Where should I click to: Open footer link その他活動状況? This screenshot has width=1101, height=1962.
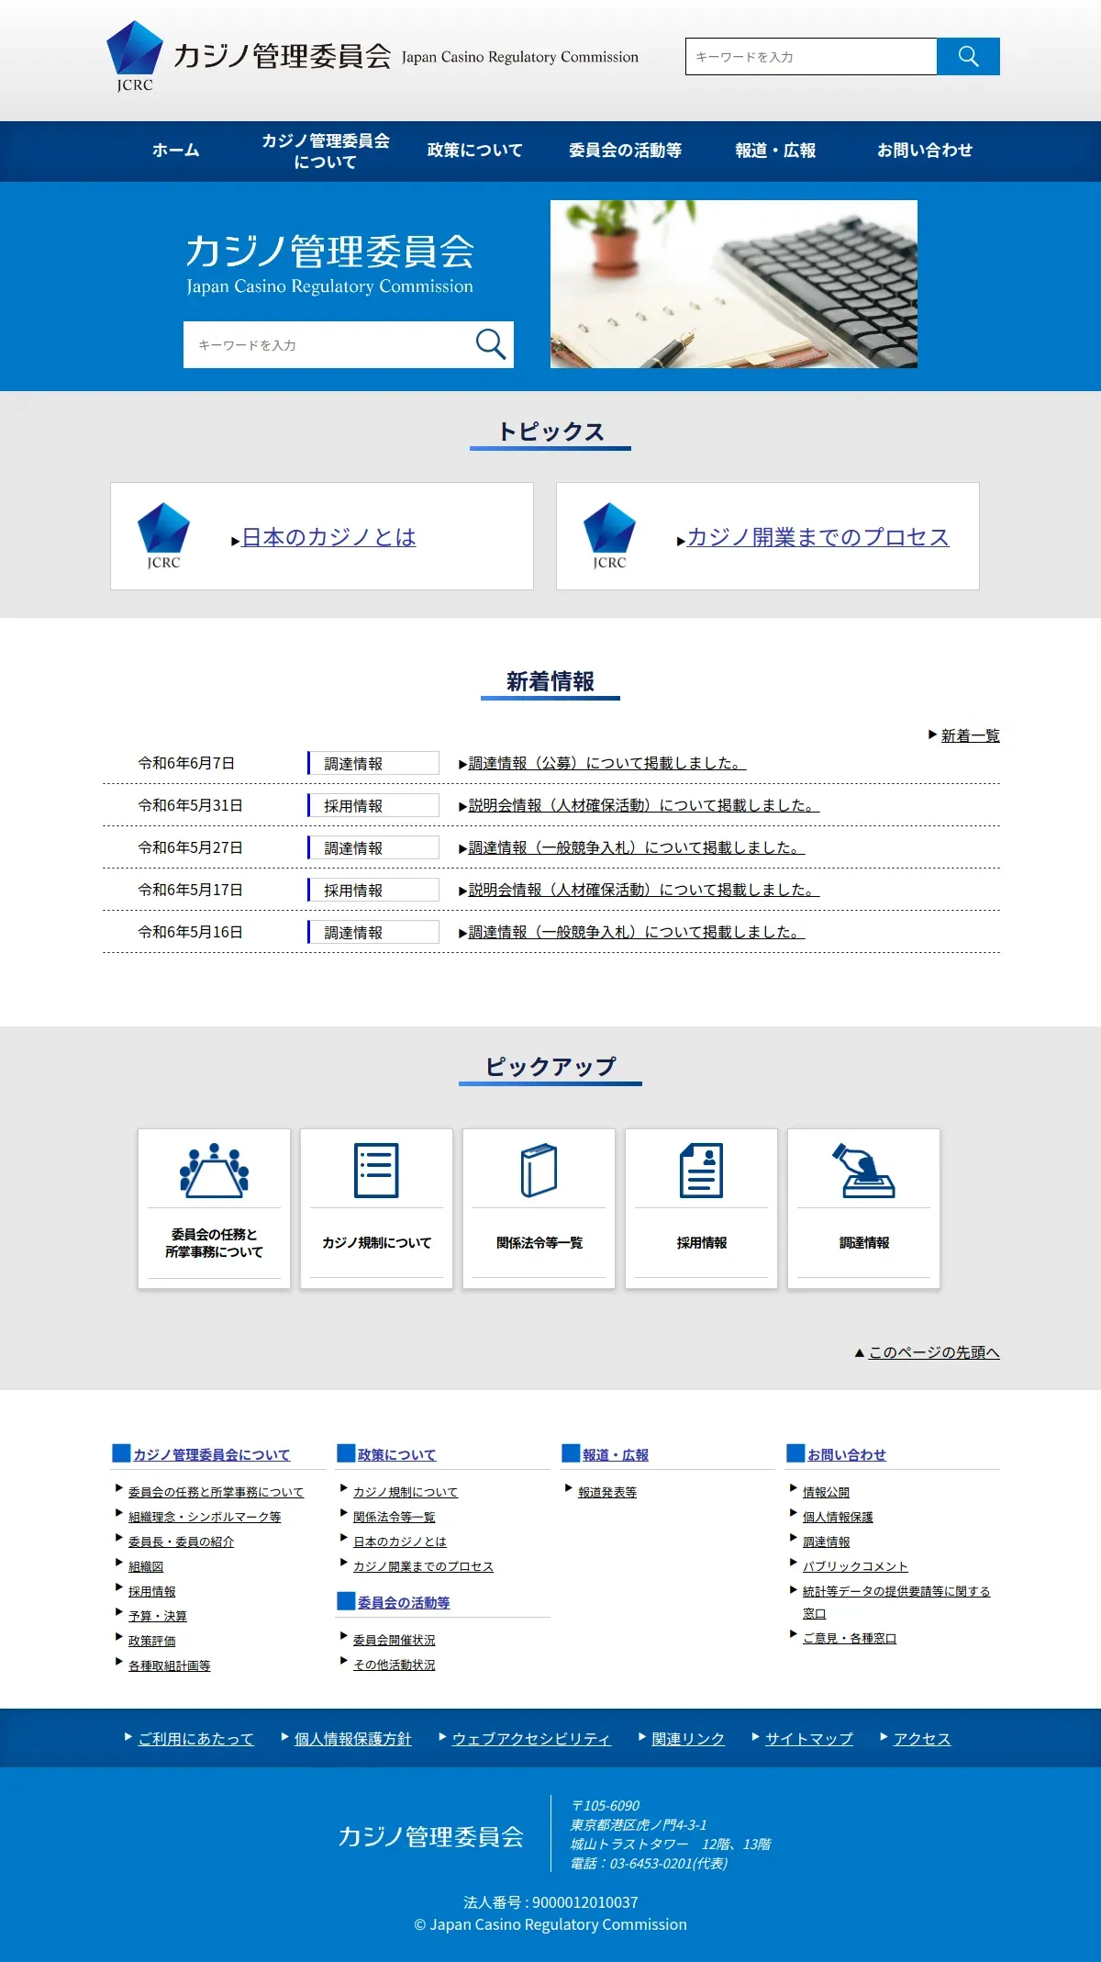394,1665
